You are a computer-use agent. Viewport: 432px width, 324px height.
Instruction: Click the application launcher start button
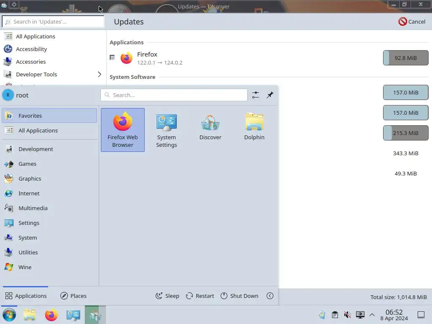(9, 315)
